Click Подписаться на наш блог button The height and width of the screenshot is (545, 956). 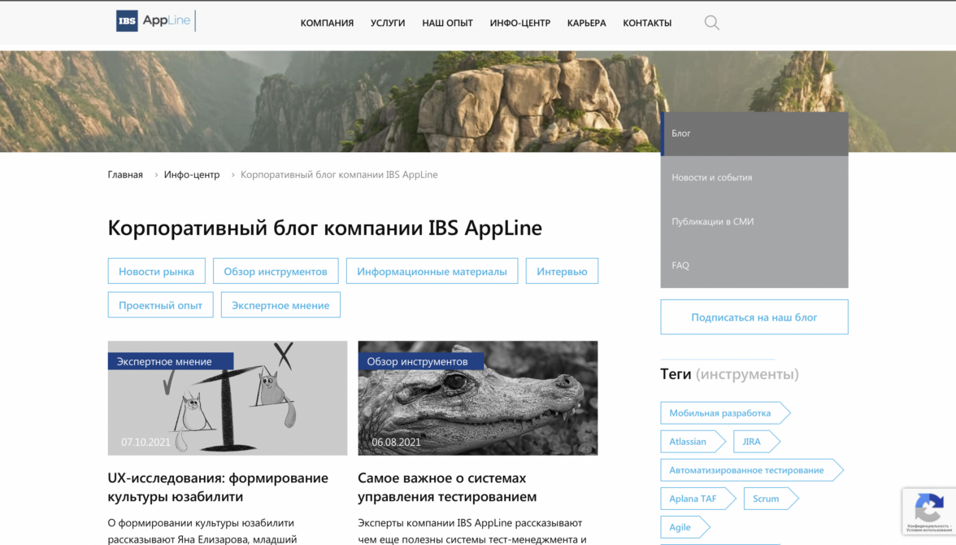tap(754, 316)
